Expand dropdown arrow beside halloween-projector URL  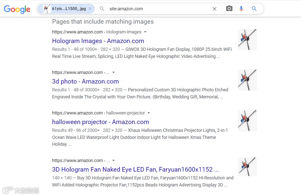tap(149, 113)
